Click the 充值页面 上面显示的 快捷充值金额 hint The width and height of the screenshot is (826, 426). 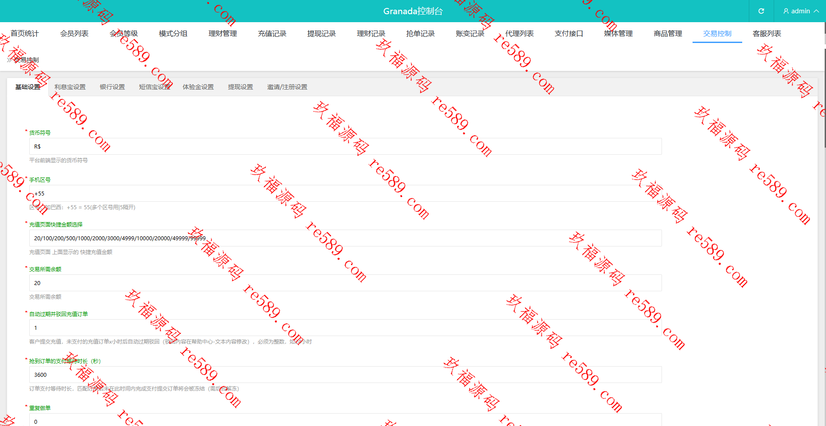(71, 252)
